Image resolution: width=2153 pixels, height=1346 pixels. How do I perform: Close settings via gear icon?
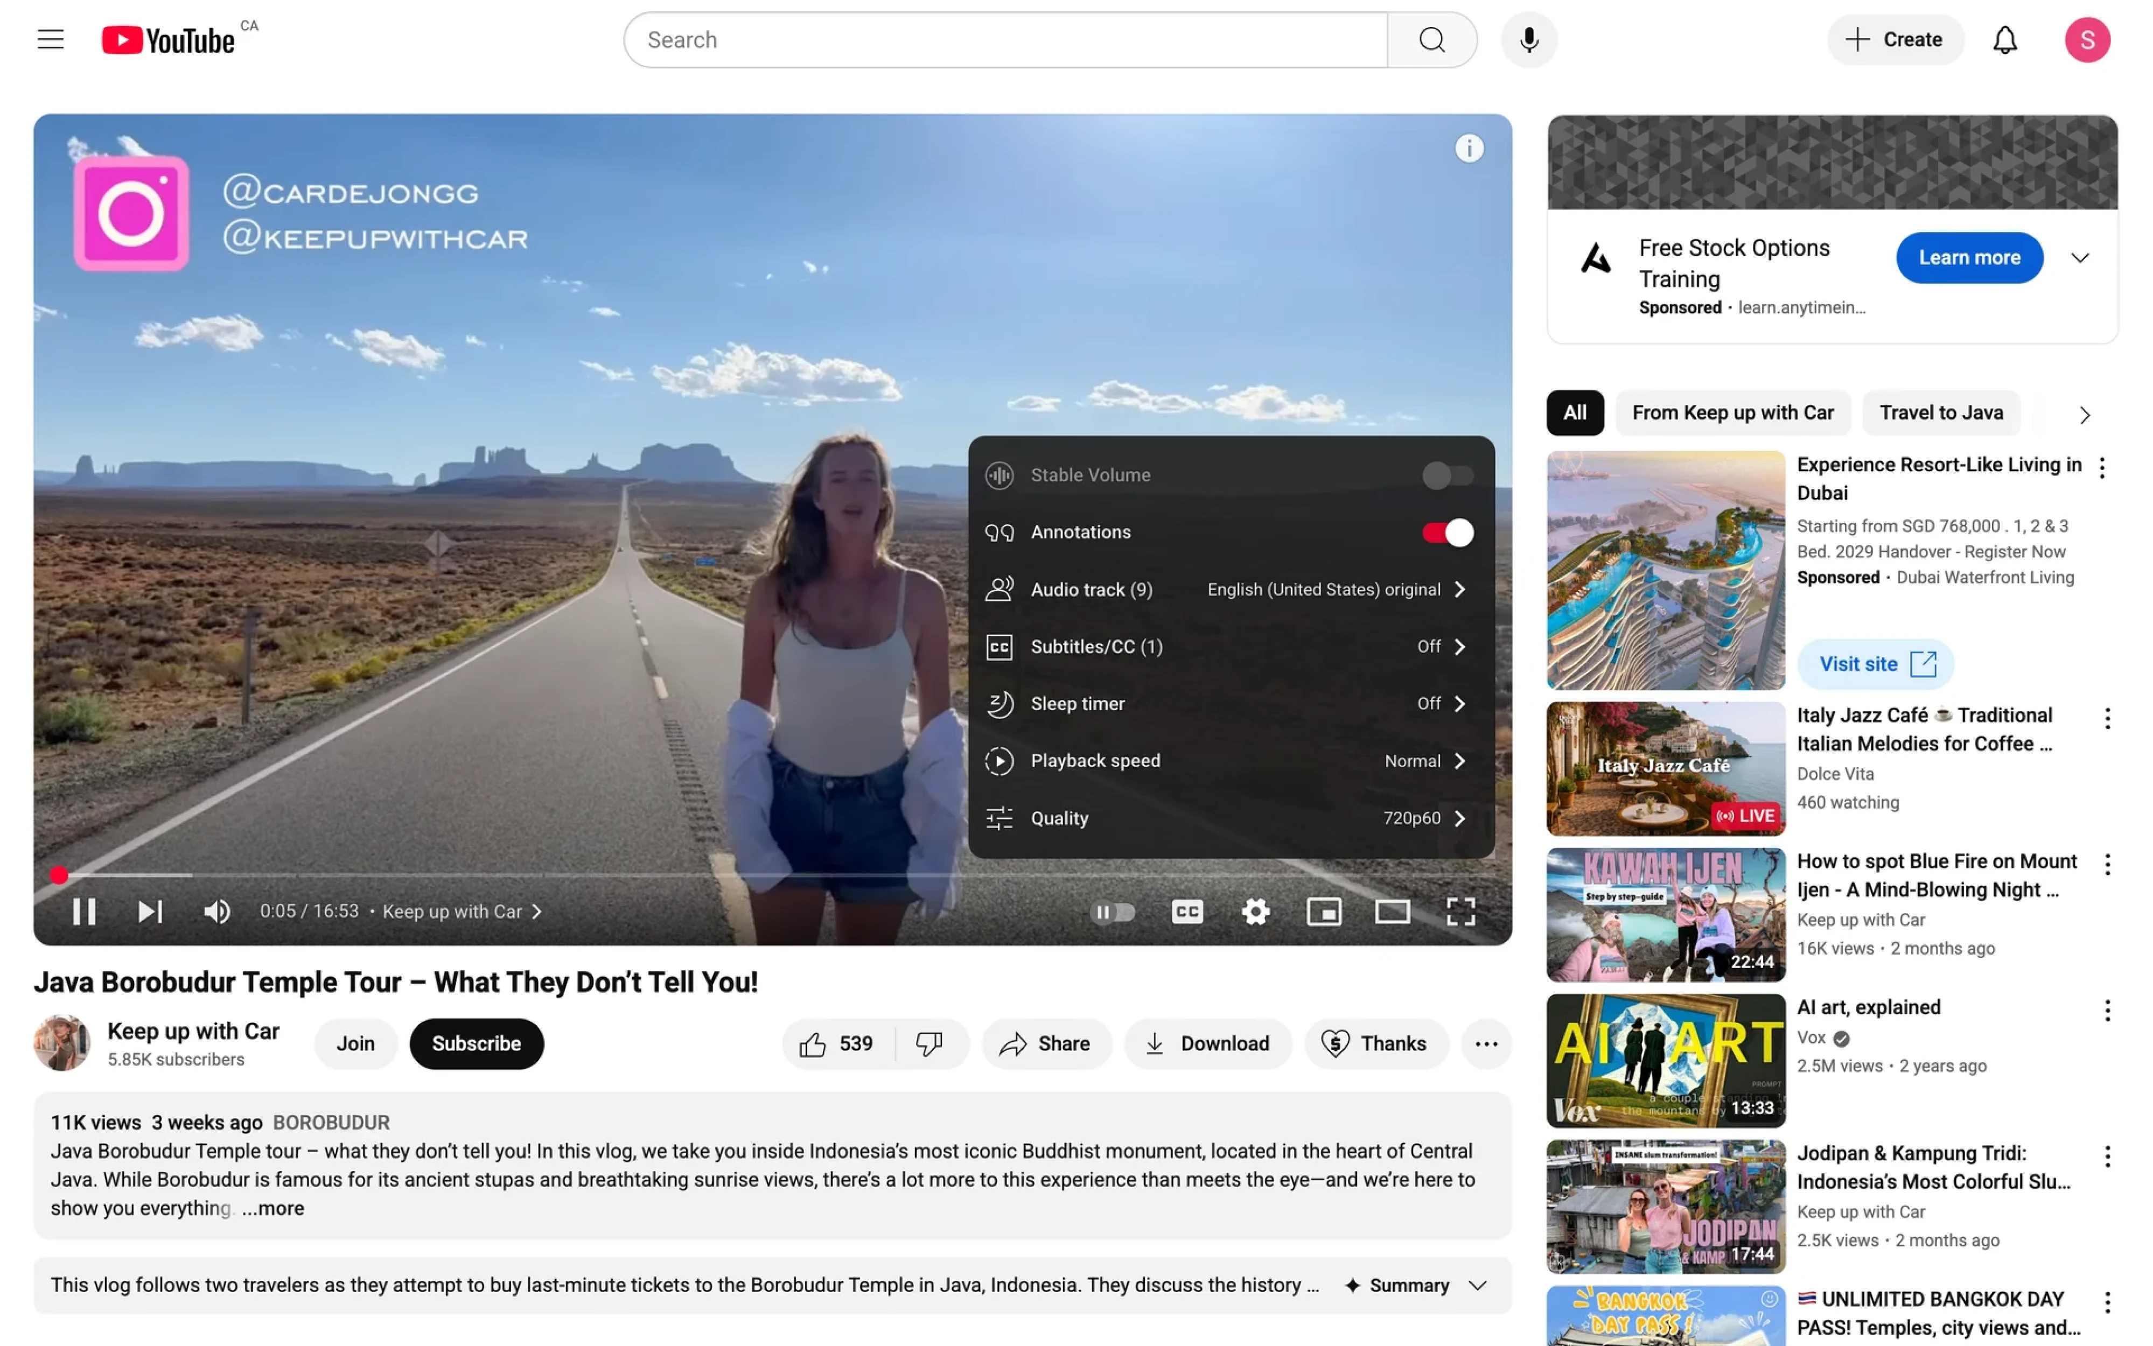1255,910
